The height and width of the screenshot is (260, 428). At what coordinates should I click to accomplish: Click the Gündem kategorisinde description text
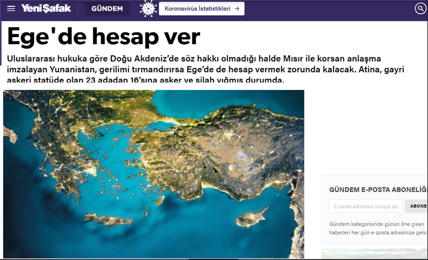(x=378, y=228)
